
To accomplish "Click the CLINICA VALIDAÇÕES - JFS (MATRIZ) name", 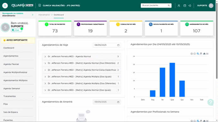I will coord(61,6).
